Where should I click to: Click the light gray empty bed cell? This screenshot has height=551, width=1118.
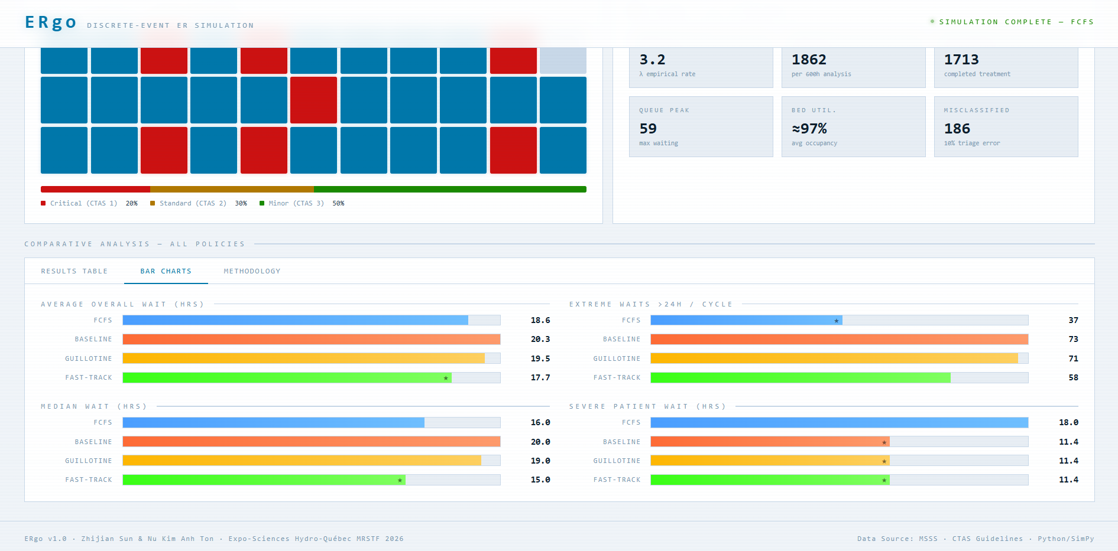click(563, 60)
